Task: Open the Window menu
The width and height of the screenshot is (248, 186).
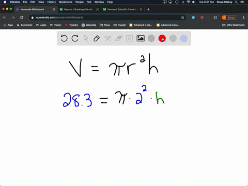Action: pyautogui.click(x=99, y=2)
